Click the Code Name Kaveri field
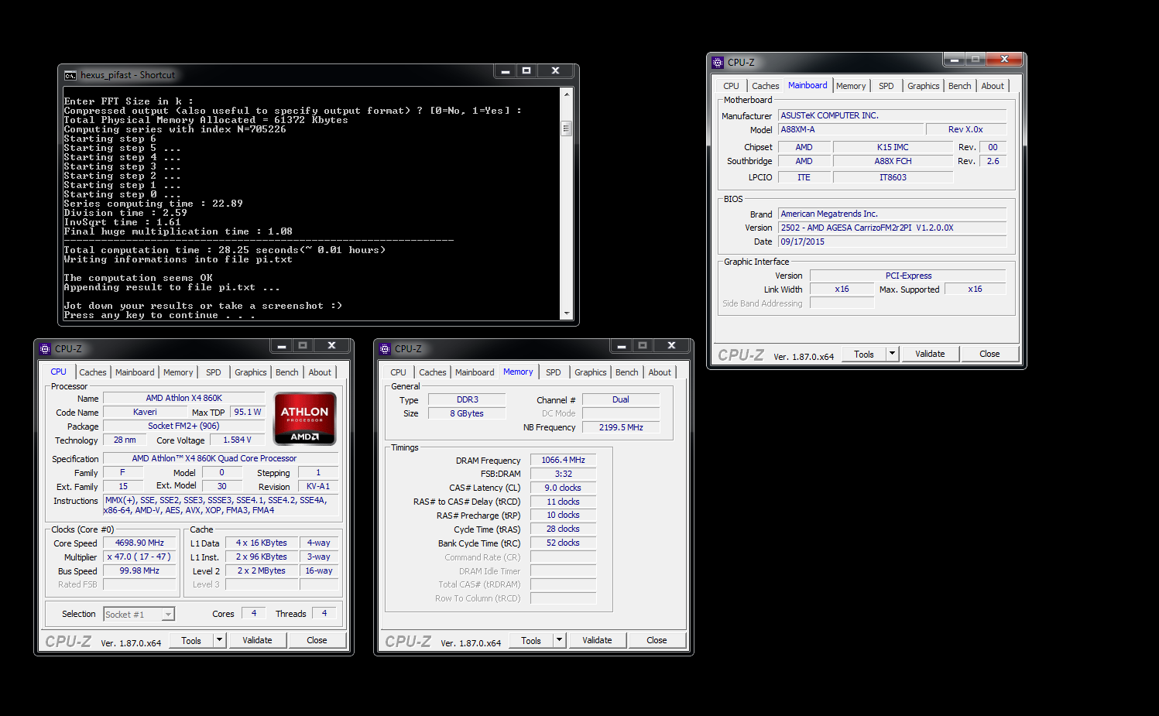Viewport: 1159px width, 716px height. click(145, 413)
